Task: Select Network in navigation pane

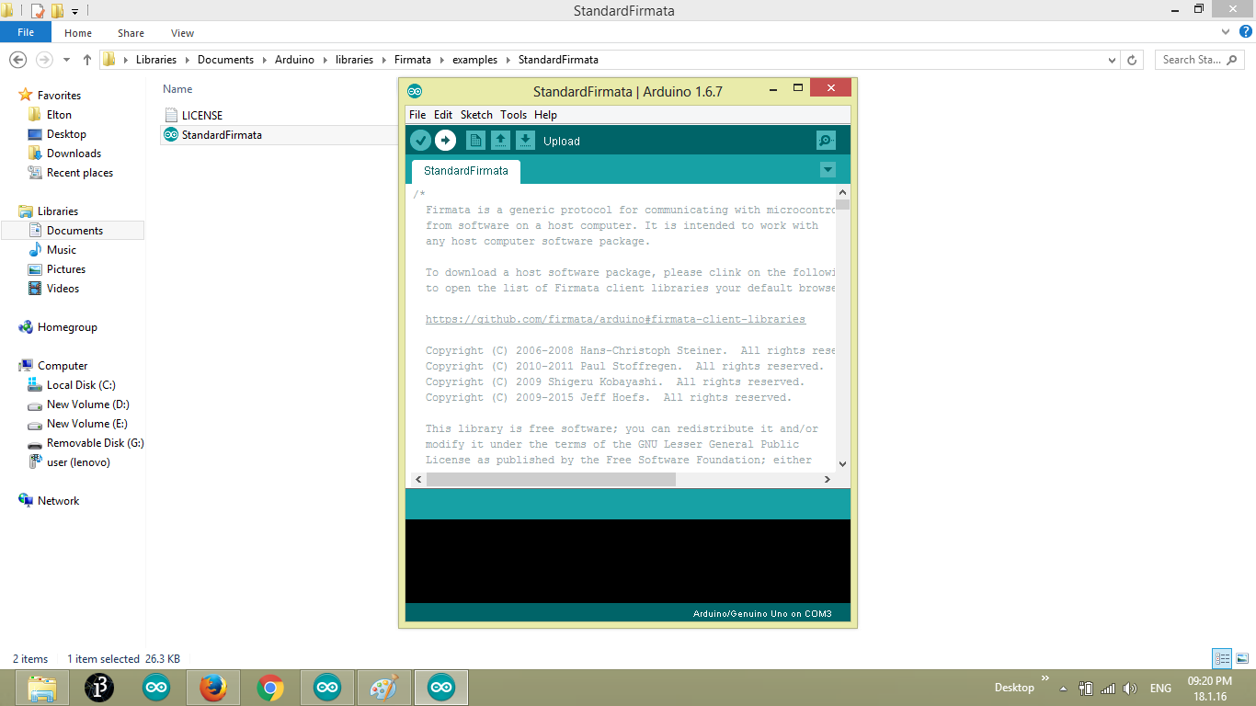Action: coord(58,501)
